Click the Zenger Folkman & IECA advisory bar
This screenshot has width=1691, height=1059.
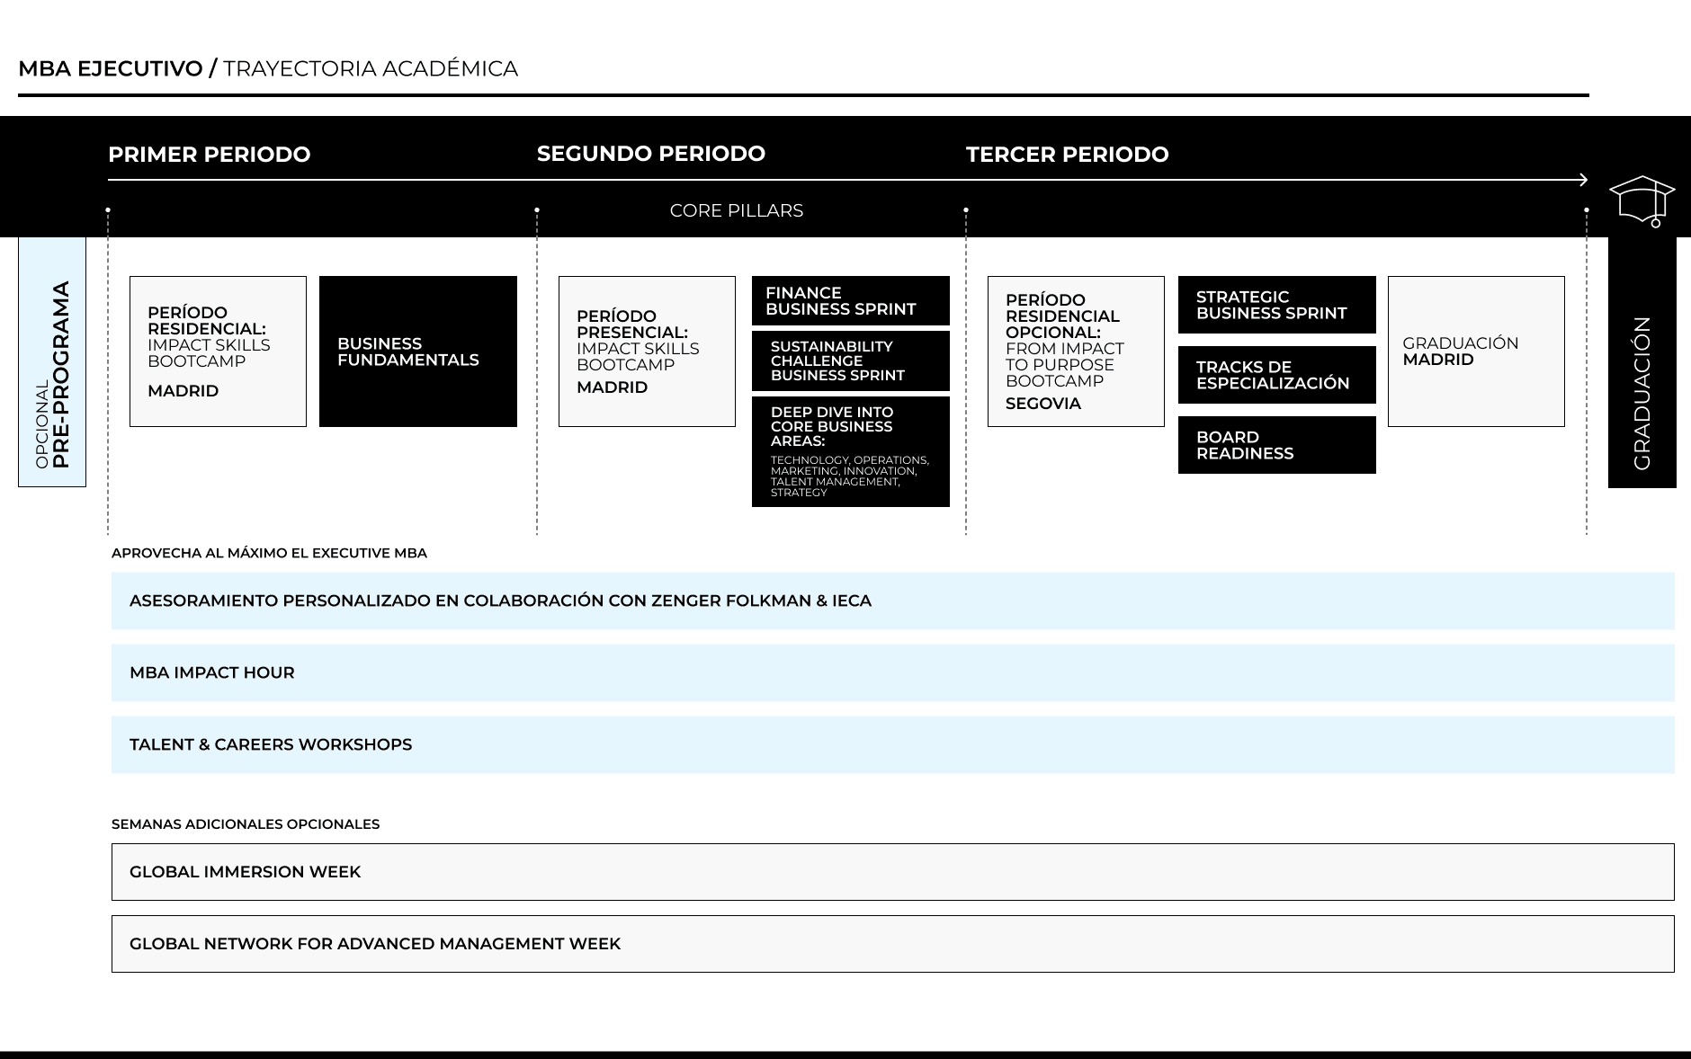point(893,601)
